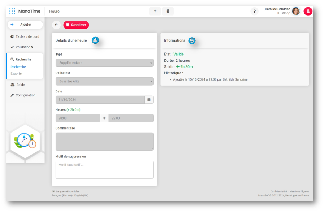Open the calendar icon in top bar

[x=168, y=11]
